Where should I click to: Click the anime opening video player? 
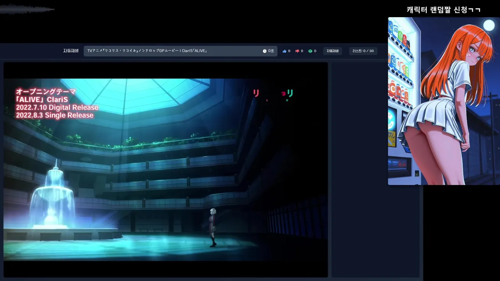(166, 170)
